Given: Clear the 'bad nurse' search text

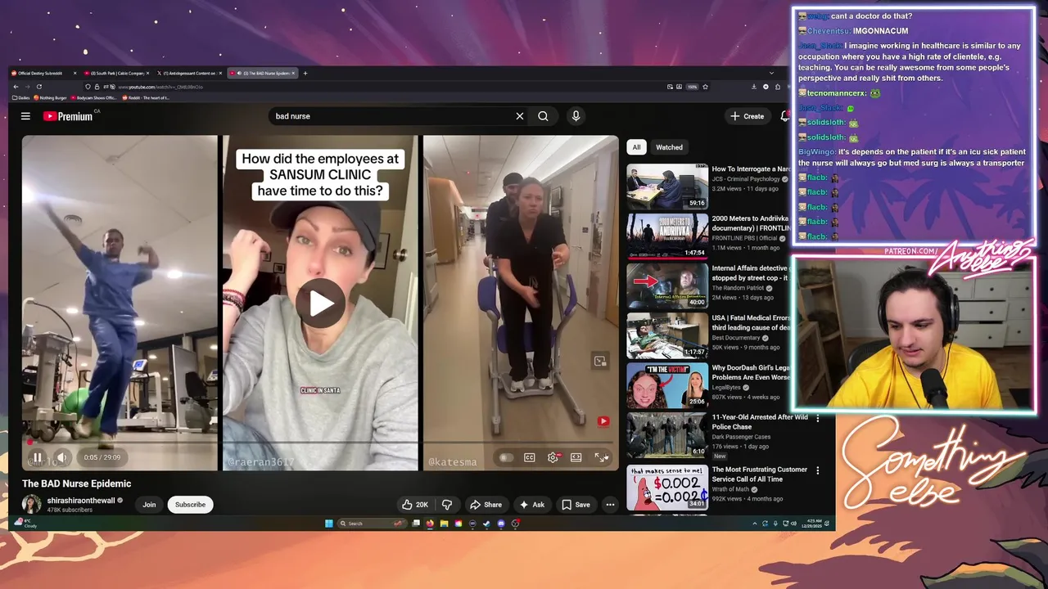Looking at the screenshot, I should point(519,116).
